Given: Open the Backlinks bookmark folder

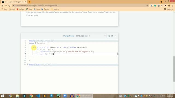Looking at the screenshot, I should (x=55, y=9).
